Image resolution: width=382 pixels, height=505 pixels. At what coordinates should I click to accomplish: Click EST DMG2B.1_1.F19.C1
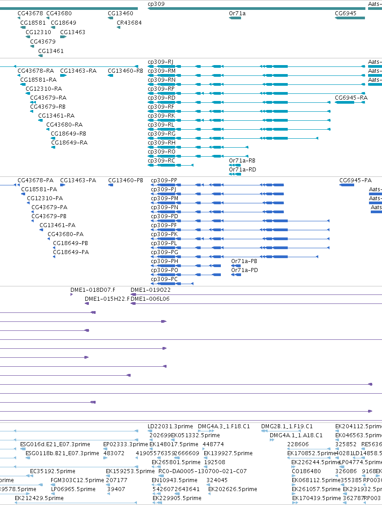pos(287,426)
